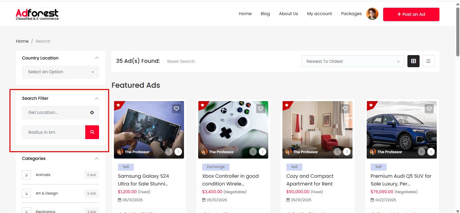The width and height of the screenshot is (460, 213).
Task: Favorite the Cozy Apartment ad with heart
Action: coord(345,109)
